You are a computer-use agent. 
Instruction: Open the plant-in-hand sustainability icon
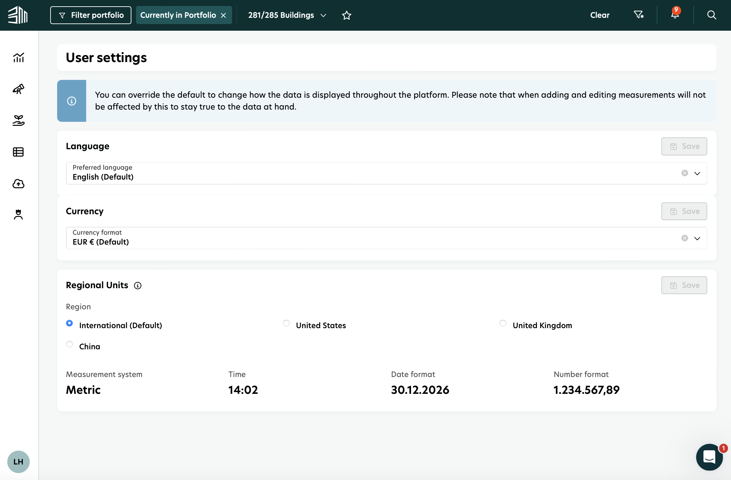[18, 120]
